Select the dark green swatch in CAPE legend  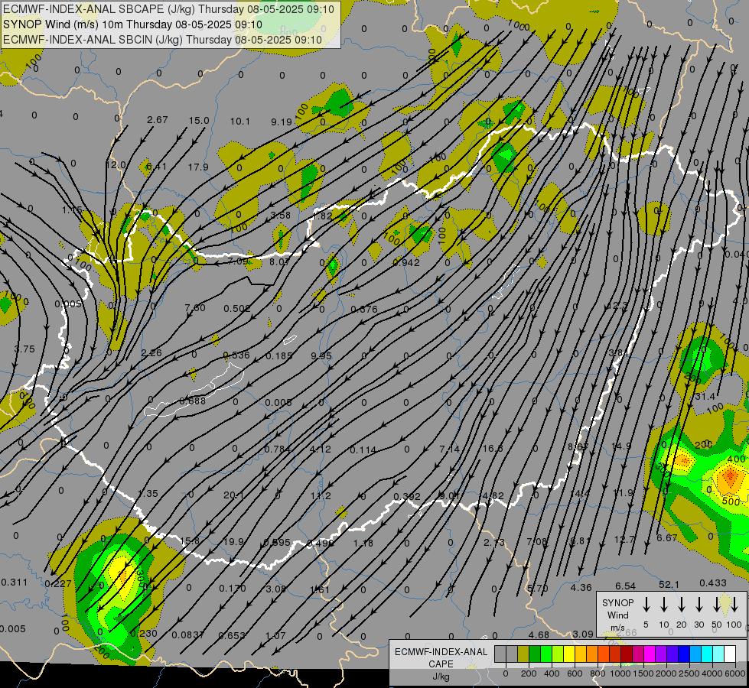point(535,654)
